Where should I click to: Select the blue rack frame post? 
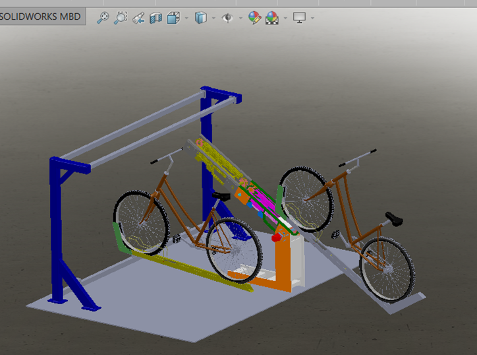click(56, 232)
